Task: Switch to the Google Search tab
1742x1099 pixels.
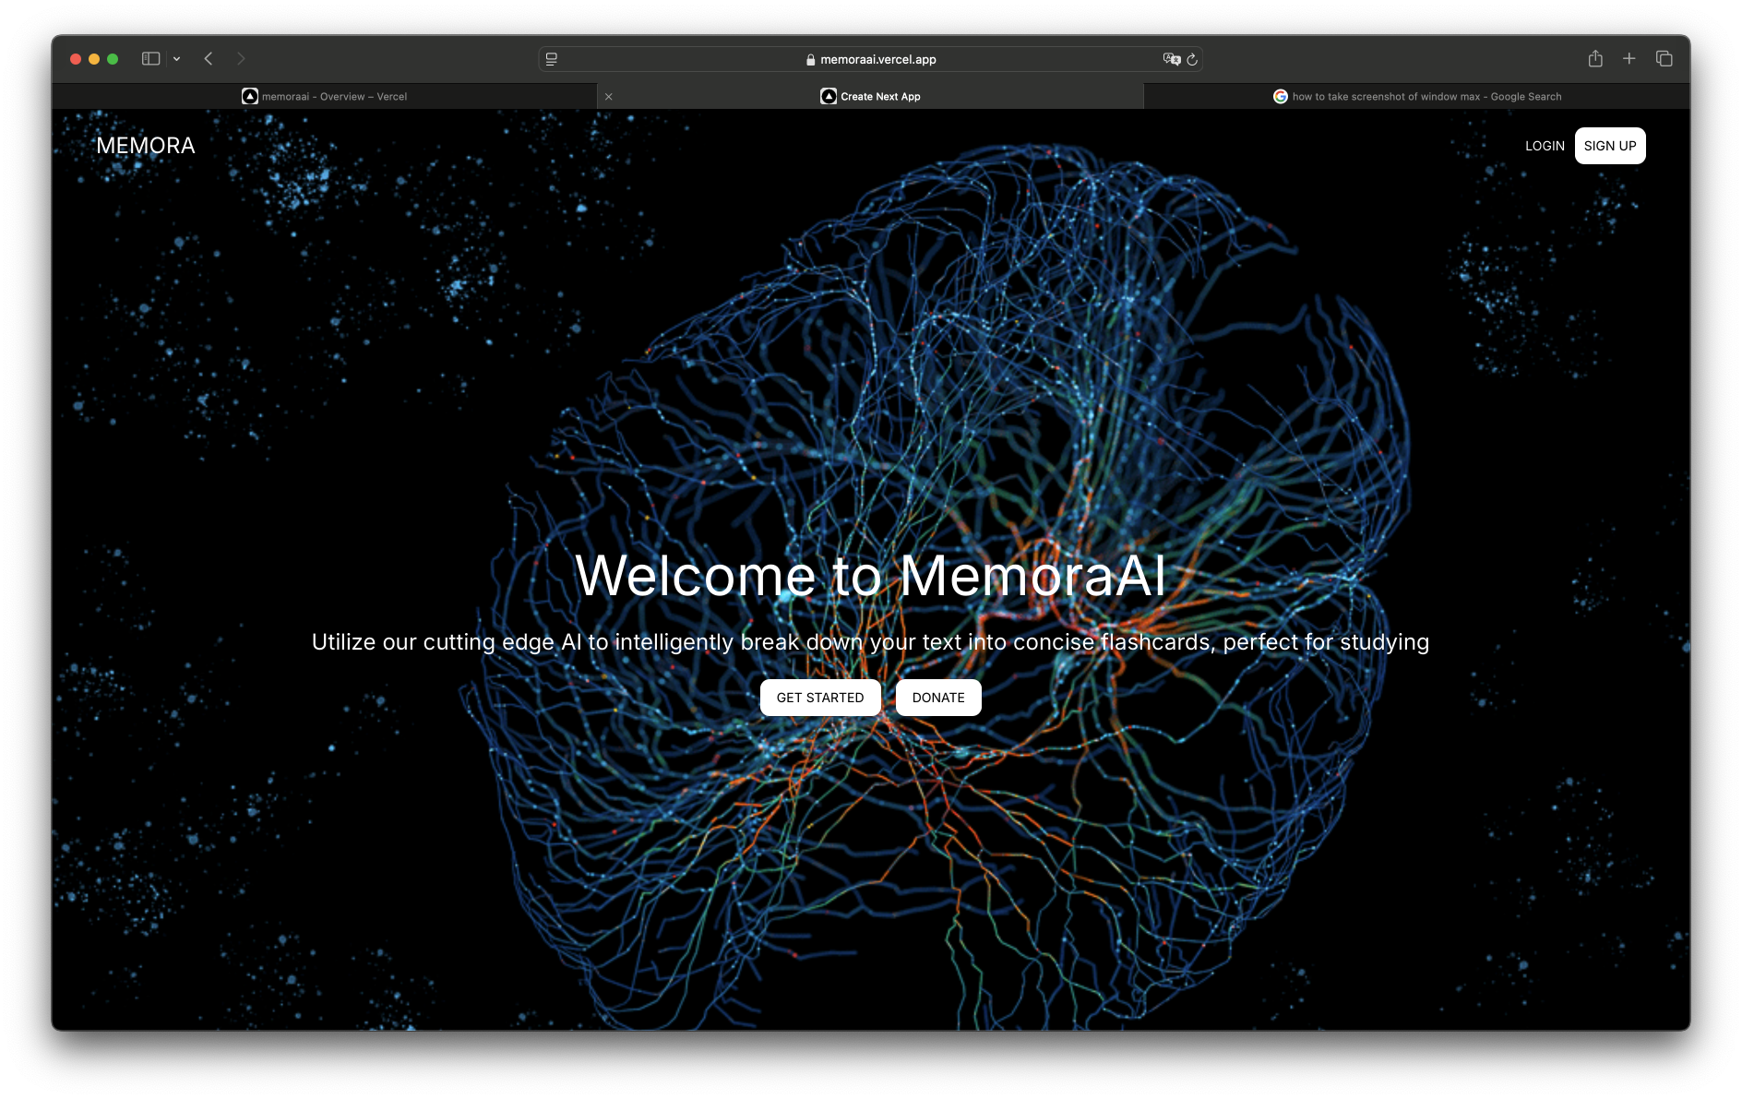Action: [x=1416, y=97]
